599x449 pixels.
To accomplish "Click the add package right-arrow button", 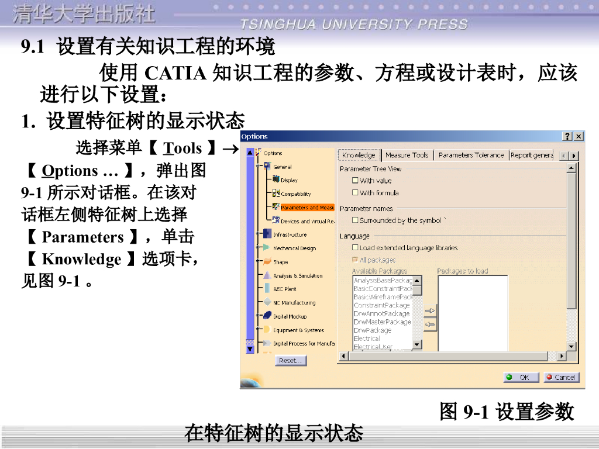I will [x=430, y=311].
